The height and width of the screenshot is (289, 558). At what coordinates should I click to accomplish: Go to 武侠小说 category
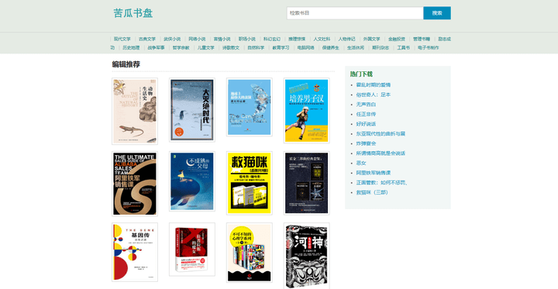(172, 40)
